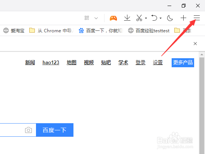Image resolution: width=205 pixels, height=154 pixels.
Task: Click the scissors screenshot tool
Action: [x=139, y=18]
